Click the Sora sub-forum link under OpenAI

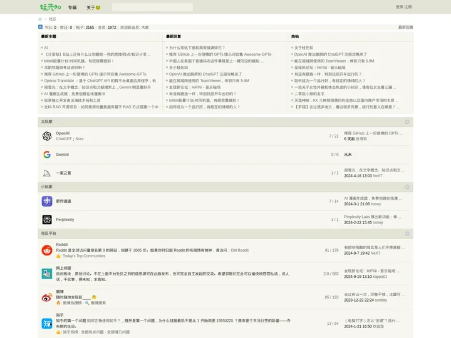tap(80, 139)
